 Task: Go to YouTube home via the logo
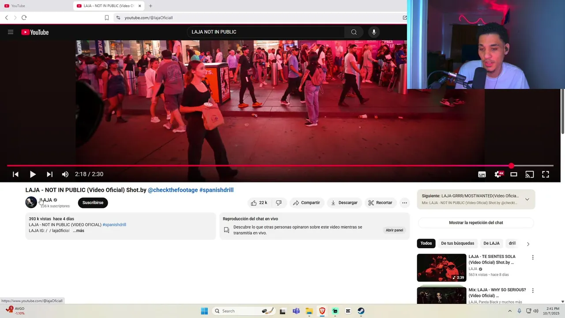pos(35,32)
